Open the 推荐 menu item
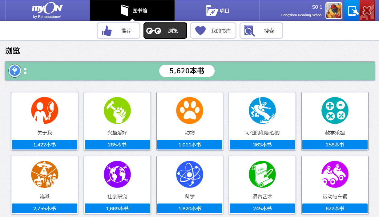 coord(119,30)
